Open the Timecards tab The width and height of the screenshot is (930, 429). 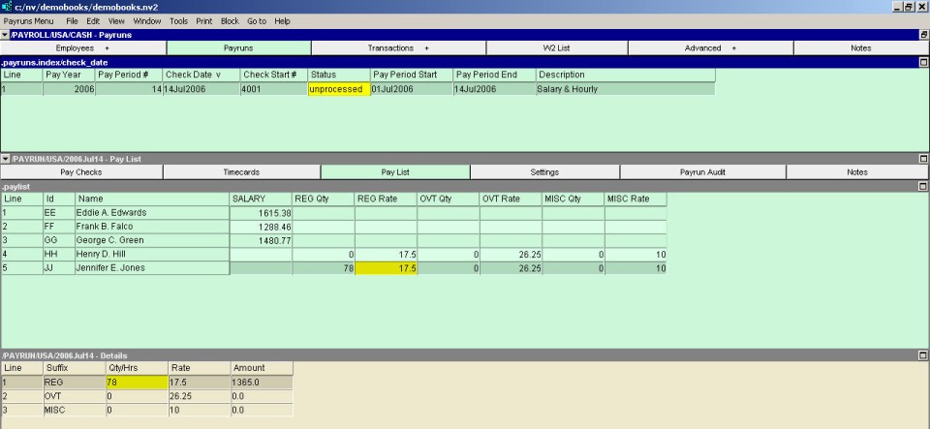pos(241,171)
